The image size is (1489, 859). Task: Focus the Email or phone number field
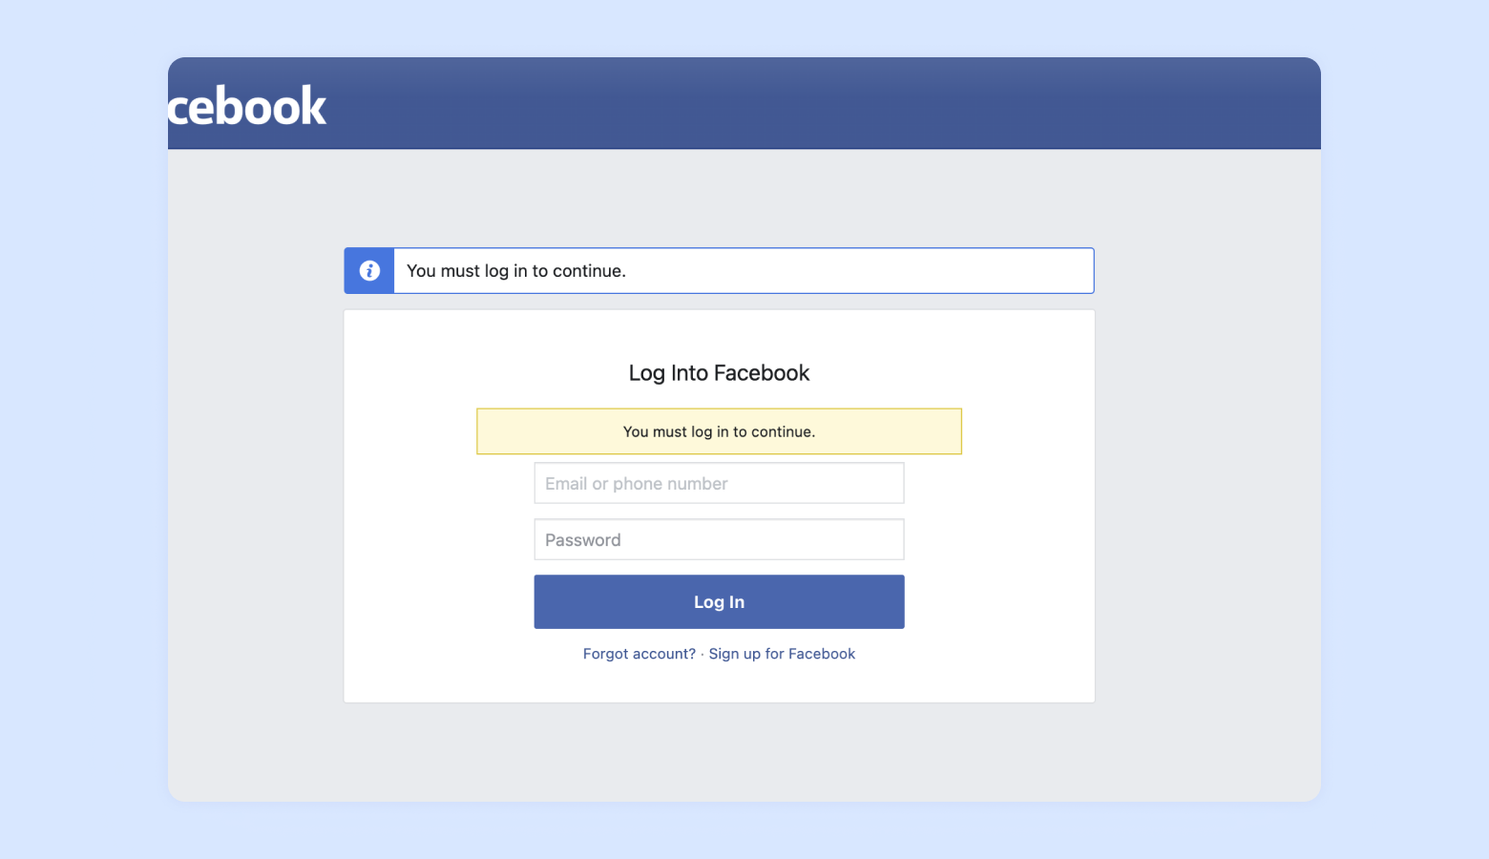tap(719, 483)
